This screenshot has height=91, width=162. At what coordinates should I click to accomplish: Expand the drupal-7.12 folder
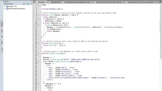point(4,6)
